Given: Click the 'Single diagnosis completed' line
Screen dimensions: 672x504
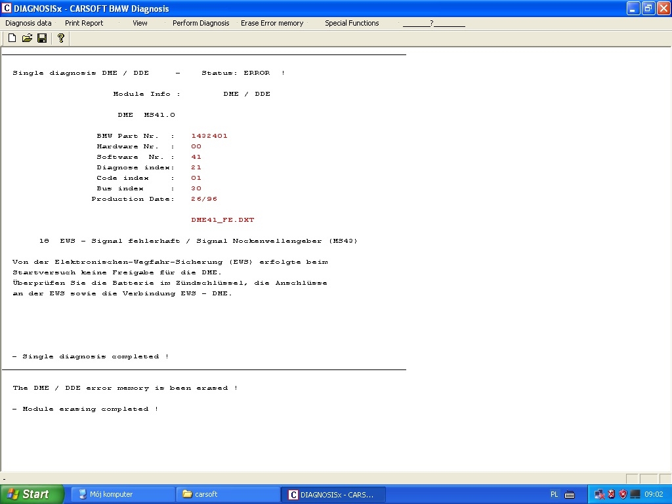Looking at the screenshot, I should [91, 356].
